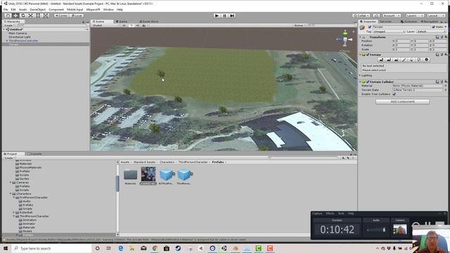Open the Project Create button
The height and width of the screenshot is (253, 450).
(9, 158)
